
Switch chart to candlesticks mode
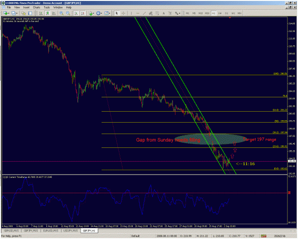(x=47, y=13)
